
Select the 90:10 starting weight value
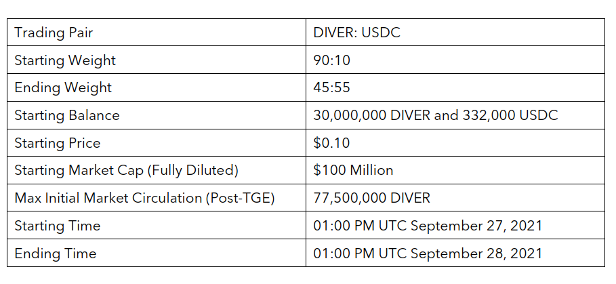click(331, 60)
